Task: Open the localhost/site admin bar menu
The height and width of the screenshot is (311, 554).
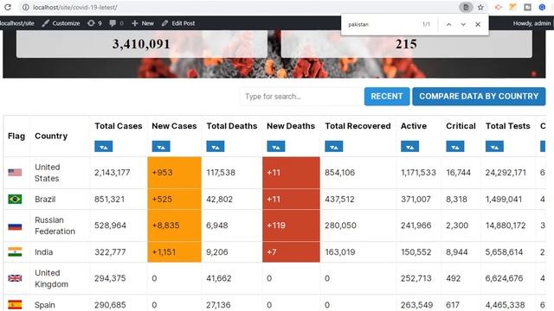Action: tap(17, 23)
